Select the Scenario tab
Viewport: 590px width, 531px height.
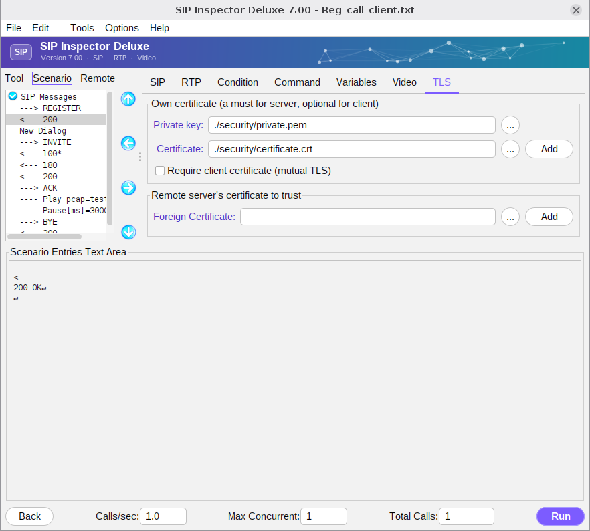[52, 78]
